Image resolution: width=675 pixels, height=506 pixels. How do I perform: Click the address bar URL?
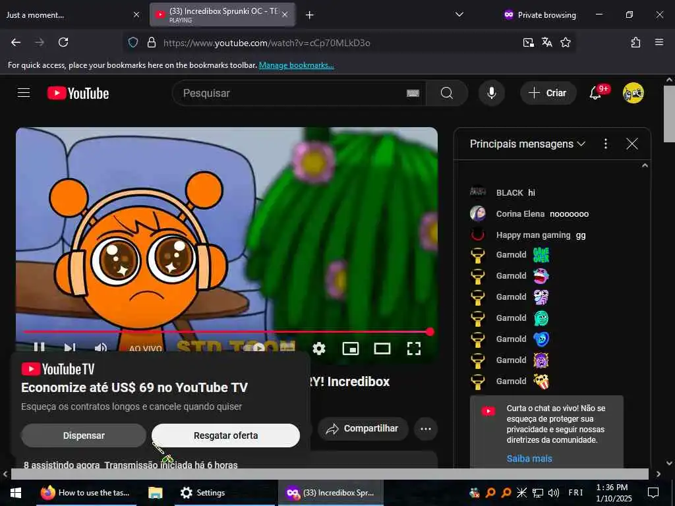point(267,43)
